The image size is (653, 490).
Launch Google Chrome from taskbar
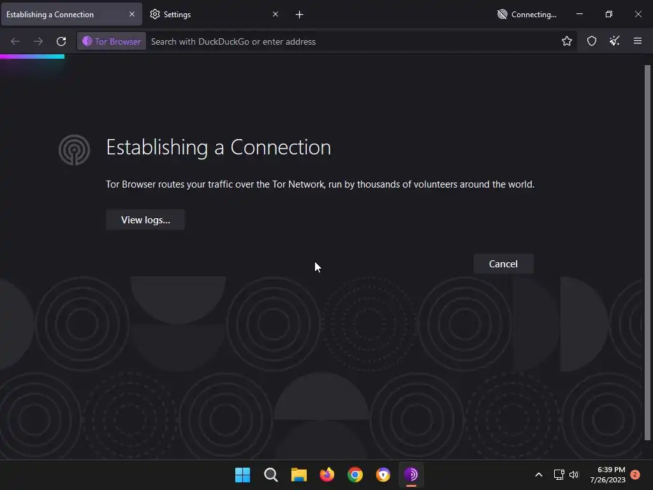[x=355, y=475]
